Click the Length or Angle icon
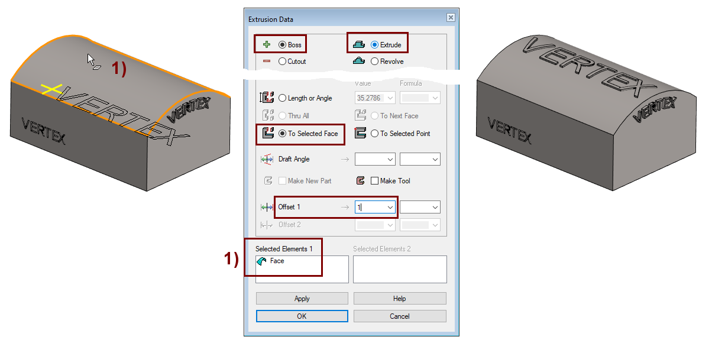The height and width of the screenshot is (343, 712). point(267,98)
